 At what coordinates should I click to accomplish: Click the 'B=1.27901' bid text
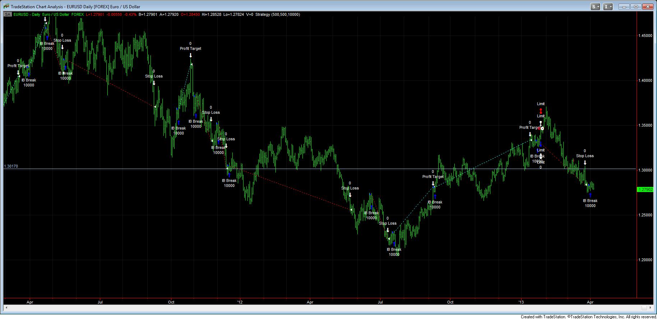pos(148,14)
